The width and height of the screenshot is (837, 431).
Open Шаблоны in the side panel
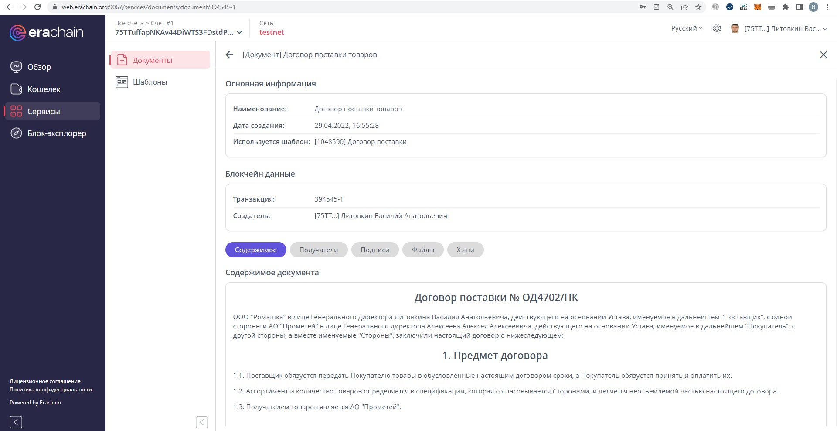pos(150,82)
